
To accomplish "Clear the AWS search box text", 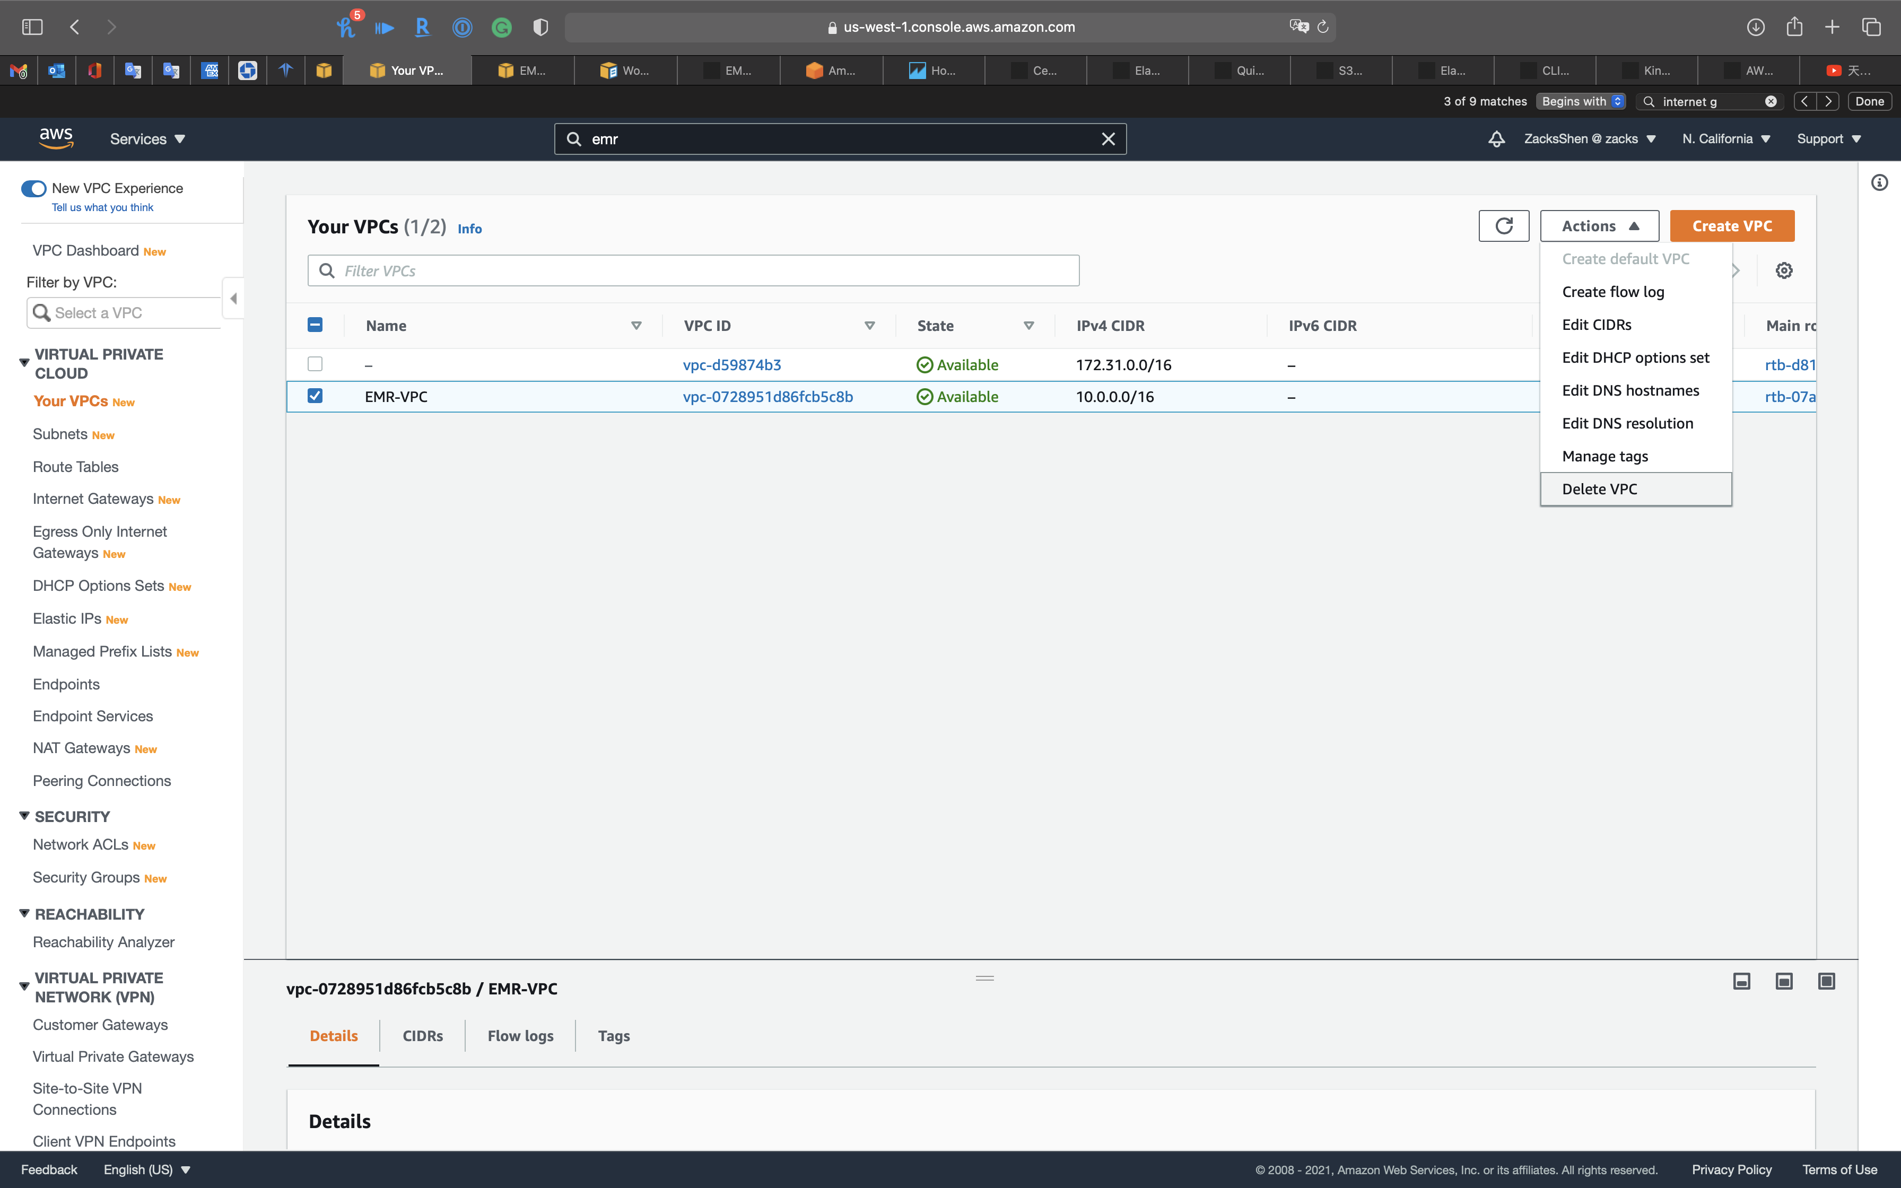I will click(x=1108, y=139).
